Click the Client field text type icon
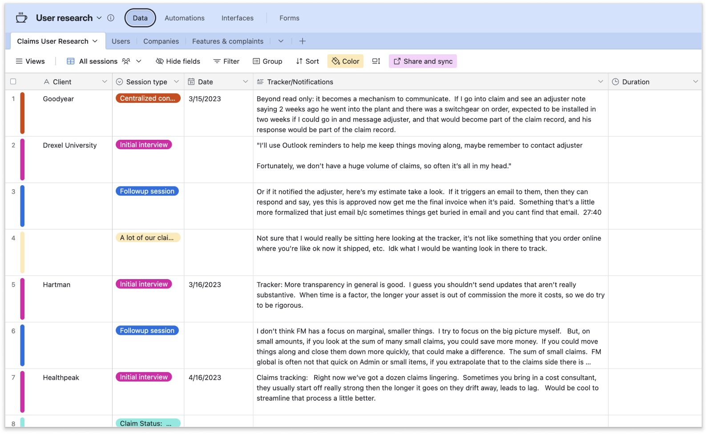Image resolution: width=707 pixels, height=434 pixels. tap(46, 81)
